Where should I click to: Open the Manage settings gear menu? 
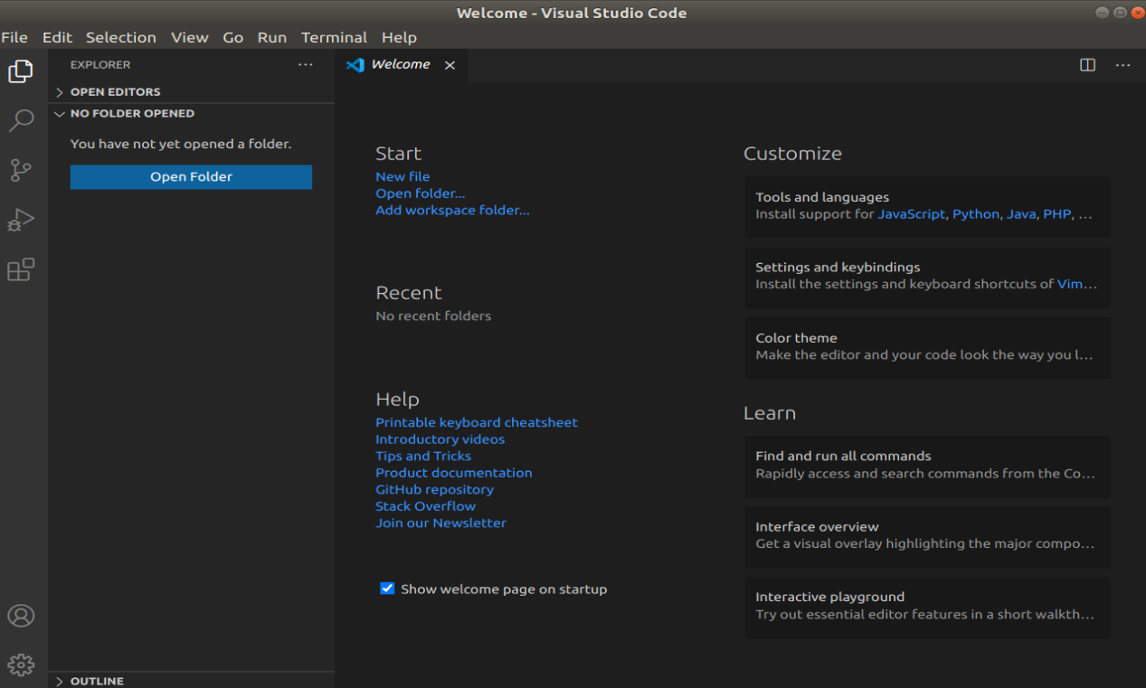point(20,664)
